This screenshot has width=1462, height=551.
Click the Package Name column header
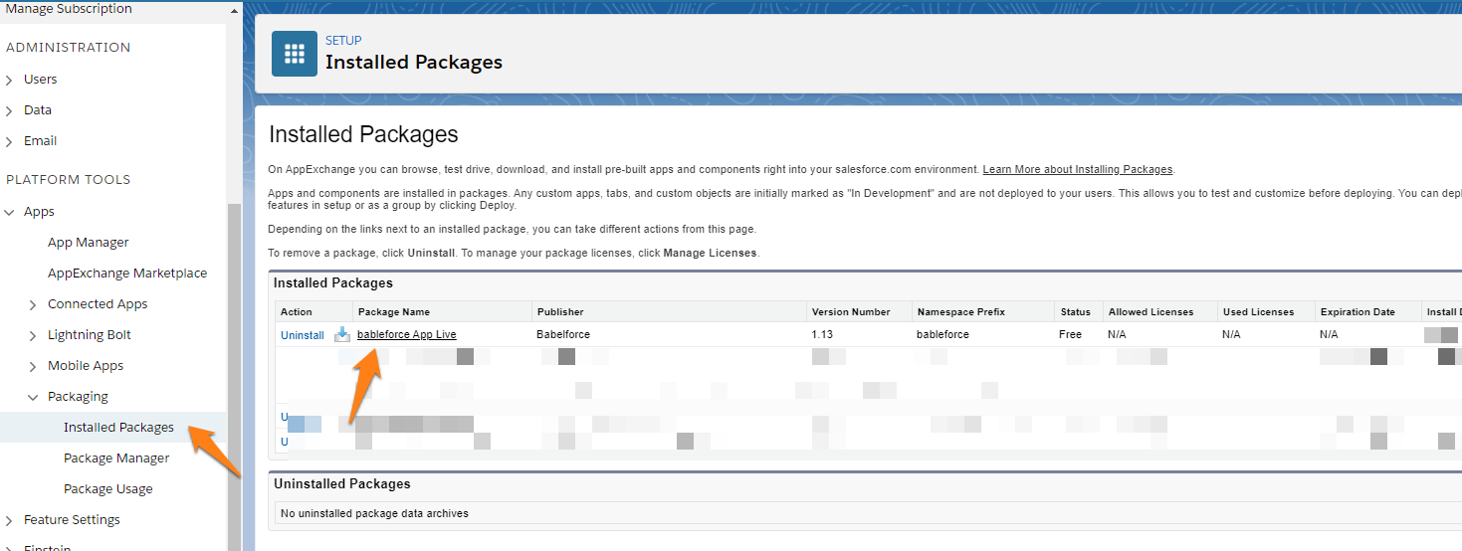[x=393, y=312]
